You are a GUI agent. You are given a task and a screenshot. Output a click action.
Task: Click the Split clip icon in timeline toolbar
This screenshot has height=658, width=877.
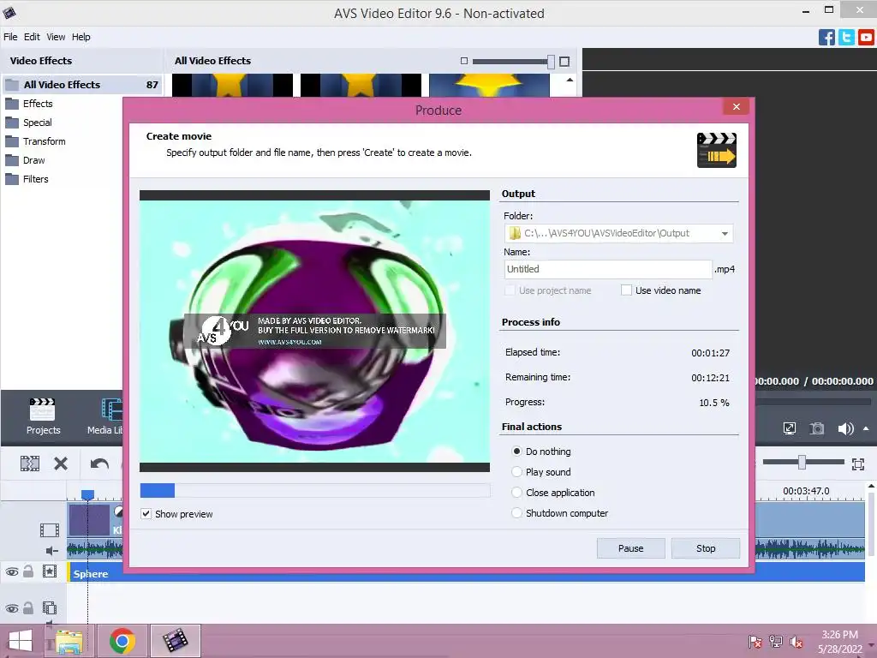pos(30,464)
